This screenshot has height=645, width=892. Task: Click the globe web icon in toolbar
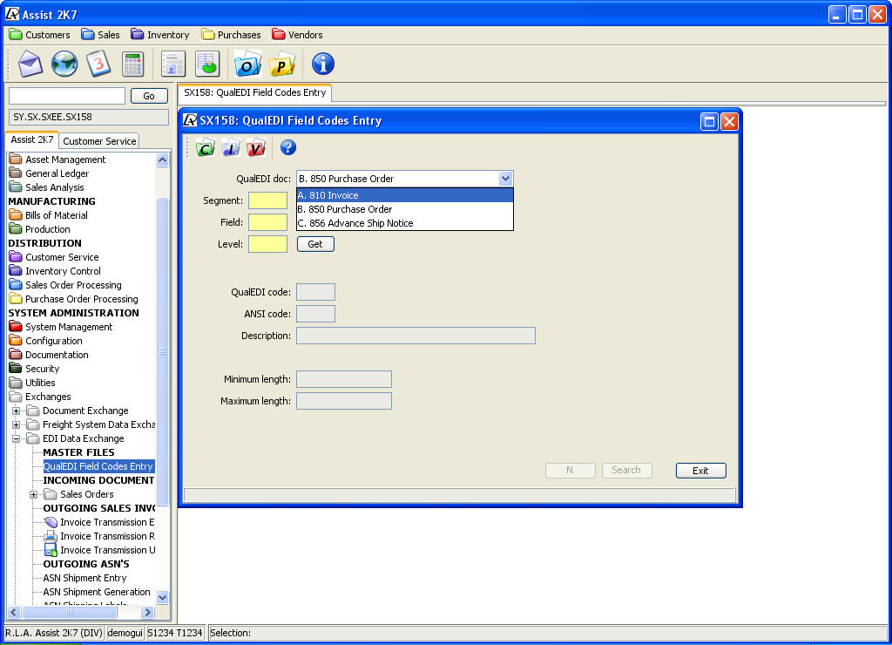[x=64, y=64]
